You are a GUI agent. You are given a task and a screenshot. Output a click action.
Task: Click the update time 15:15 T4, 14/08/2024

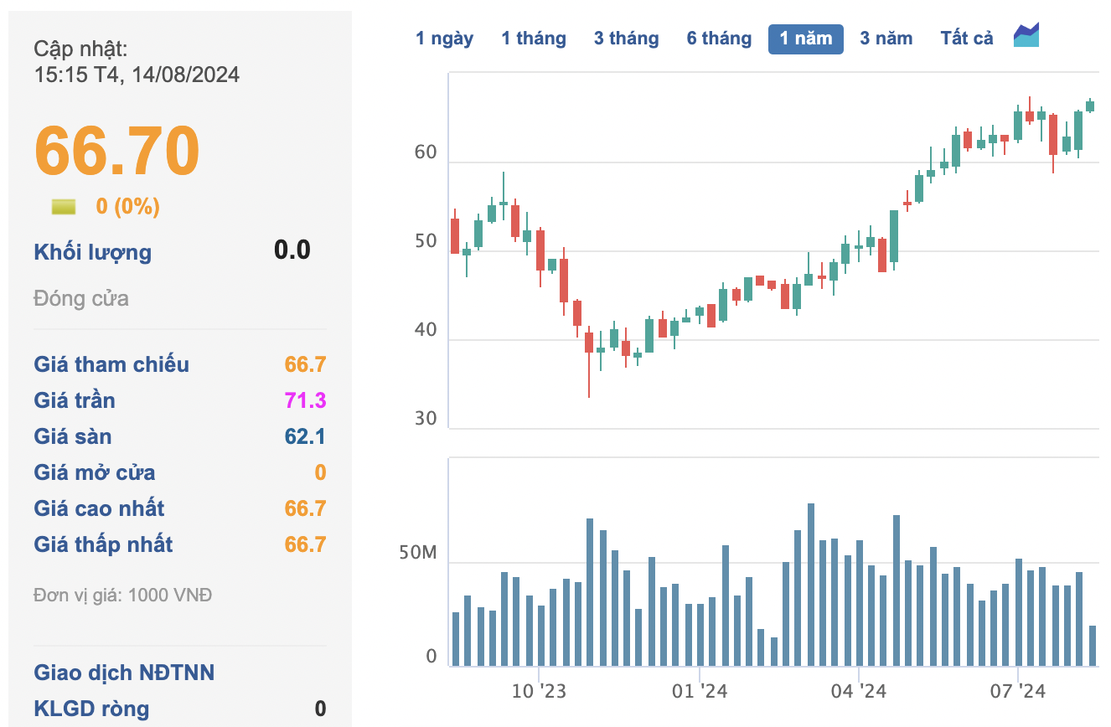(137, 75)
